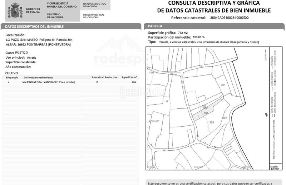The image size is (286, 185).
Task: Click the "Localización:" label
Action: [x=15, y=35]
